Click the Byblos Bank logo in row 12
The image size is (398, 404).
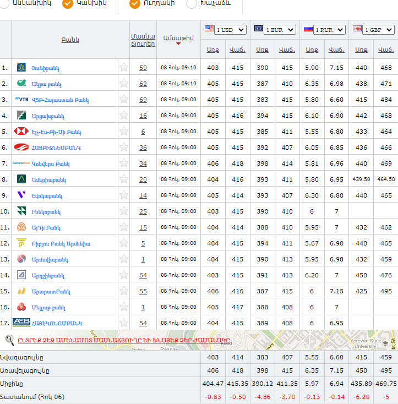point(21,243)
